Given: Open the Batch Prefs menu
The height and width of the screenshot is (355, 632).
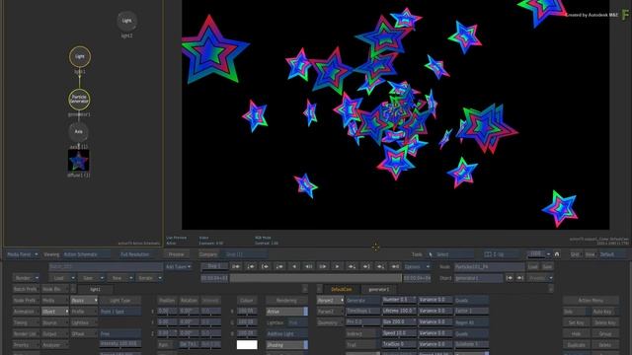Looking at the screenshot, I should [x=26, y=289].
